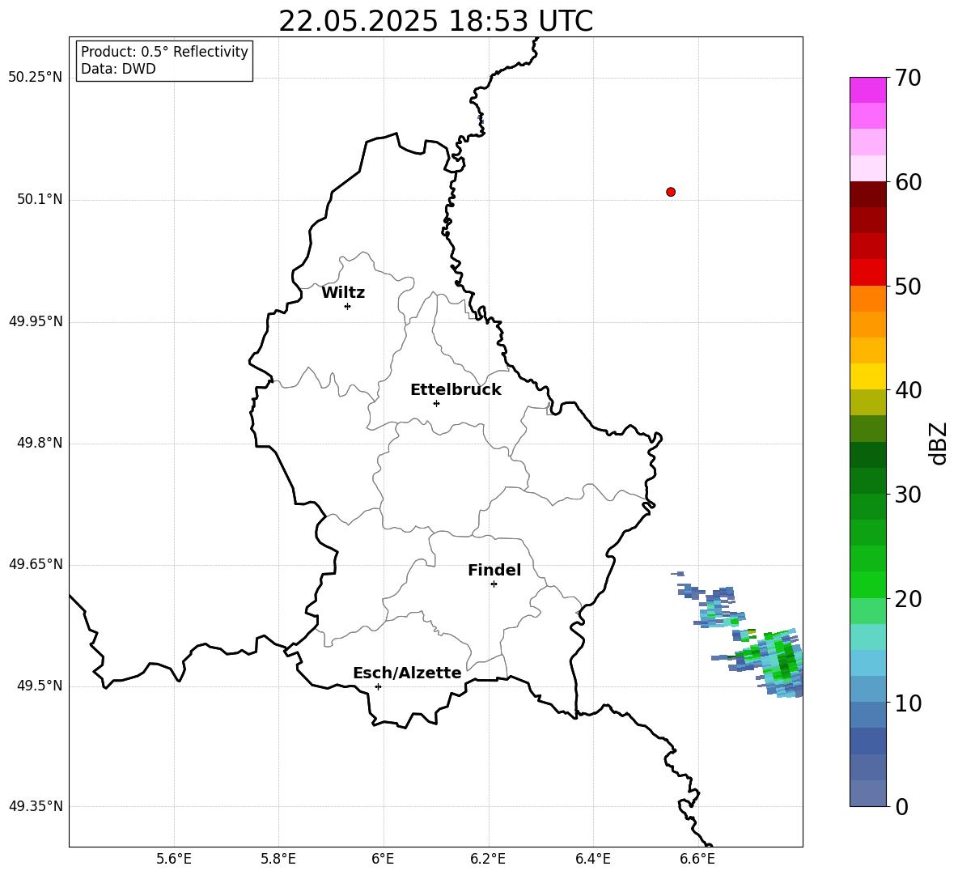Click the 6.2°E longitude label
This screenshot has width=958, height=875.
(488, 859)
